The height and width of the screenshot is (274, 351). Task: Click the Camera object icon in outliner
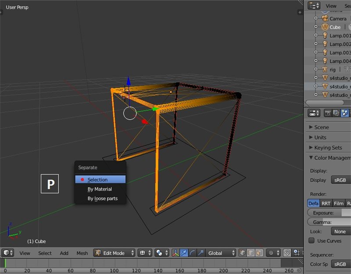(x=325, y=18)
